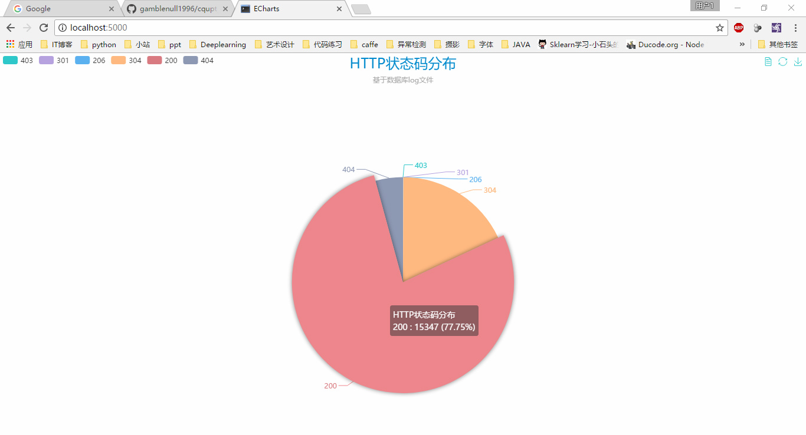Image resolution: width=806 pixels, height=435 pixels.
Task: Go forward in browser history
Action: pyautogui.click(x=27, y=28)
